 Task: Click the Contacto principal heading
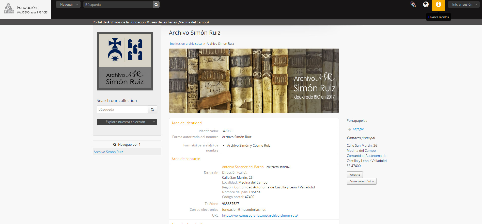coord(361,138)
